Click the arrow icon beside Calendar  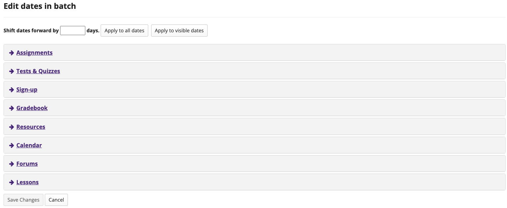point(12,146)
